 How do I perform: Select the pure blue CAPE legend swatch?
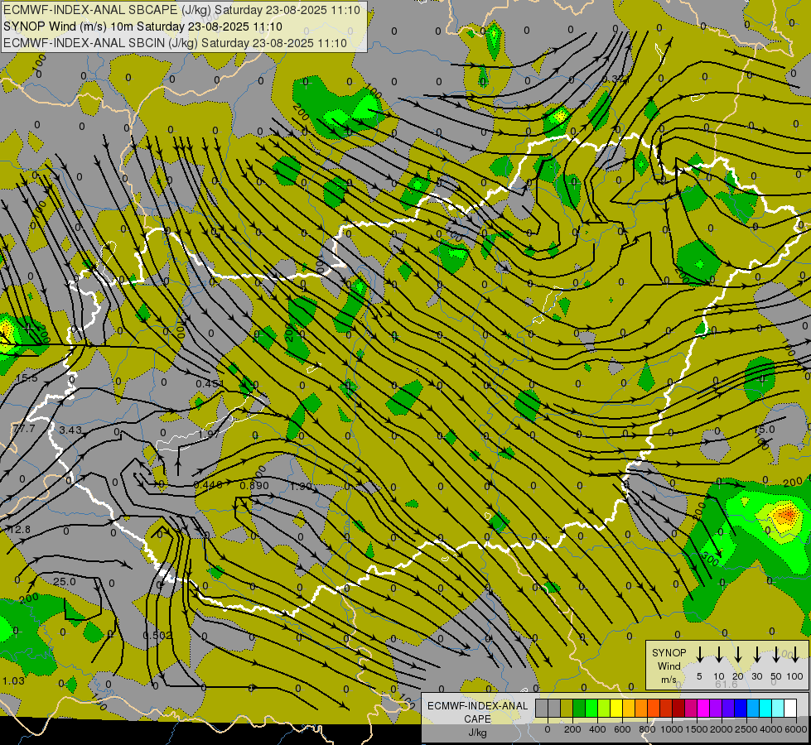click(x=741, y=708)
